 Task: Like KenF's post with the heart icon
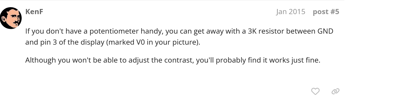pos(315,91)
